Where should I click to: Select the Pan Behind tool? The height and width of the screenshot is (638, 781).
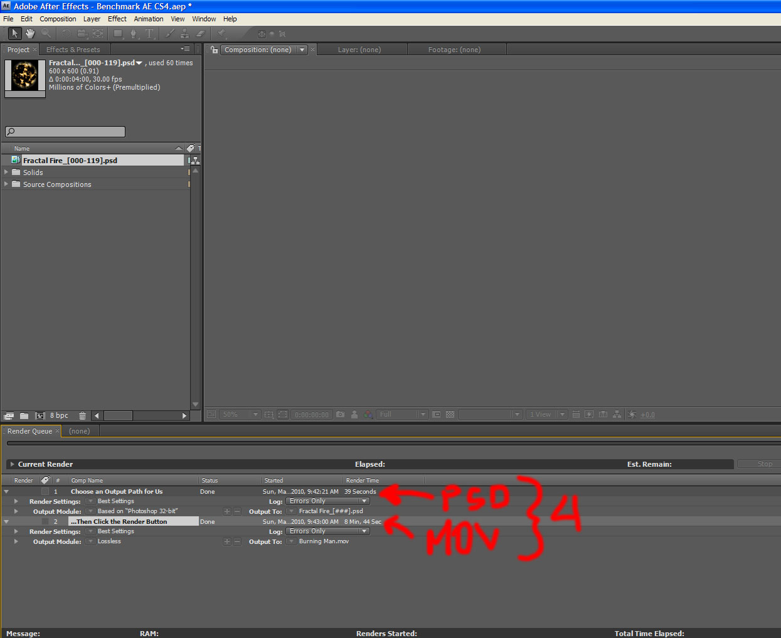tap(98, 33)
